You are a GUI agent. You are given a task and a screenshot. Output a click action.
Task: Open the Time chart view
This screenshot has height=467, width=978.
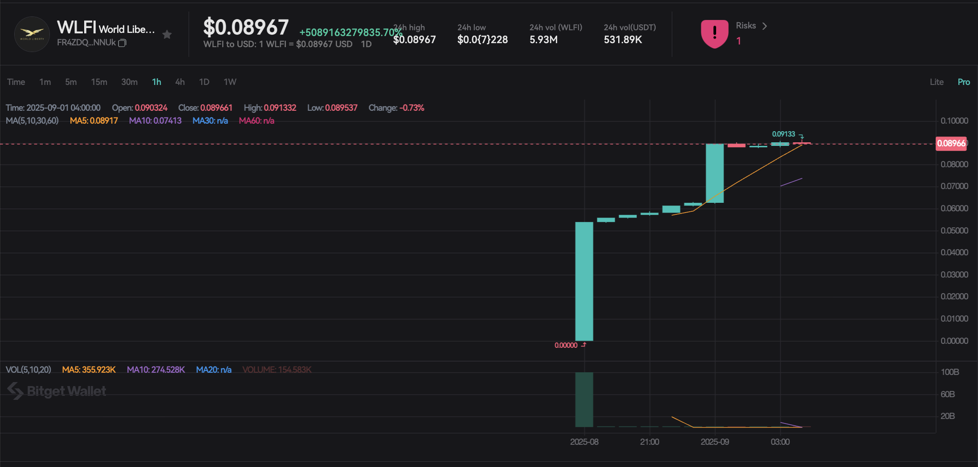[x=16, y=82]
